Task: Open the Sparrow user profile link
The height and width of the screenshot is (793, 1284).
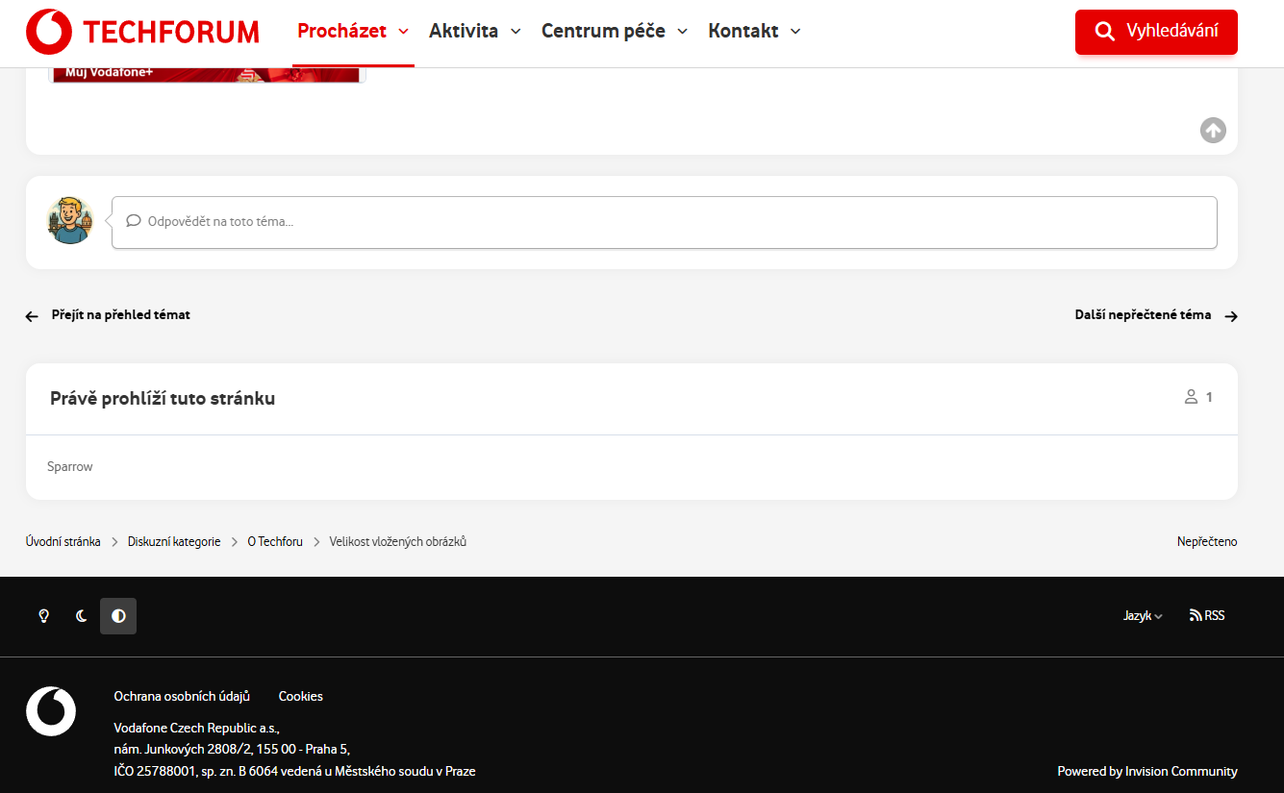Action: click(70, 467)
